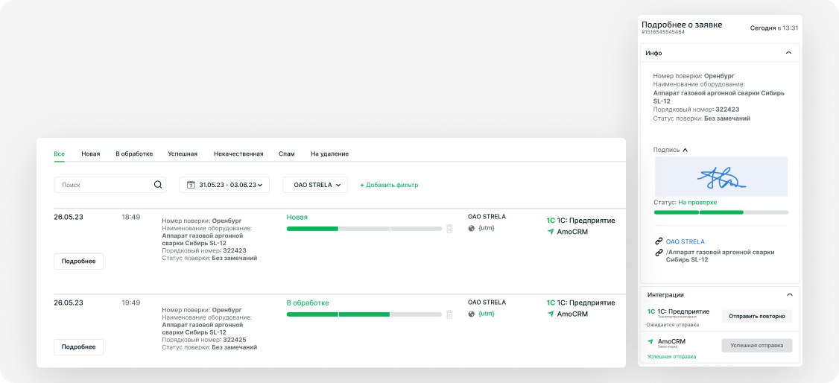Click the 19:49 time cell
The width and height of the screenshot is (839, 383).
pos(131,303)
